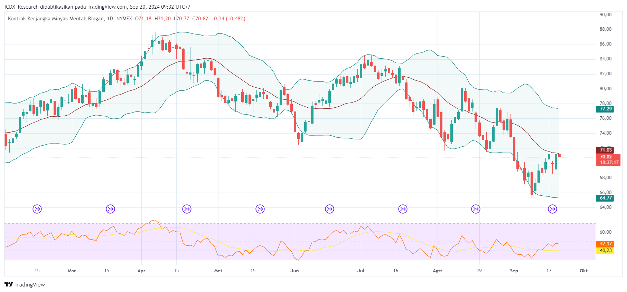Click the contract rollover marker in mid-May
Image resolution: width=627 pixels, height=292 pixels.
(260, 209)
